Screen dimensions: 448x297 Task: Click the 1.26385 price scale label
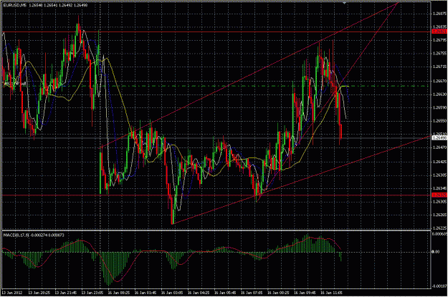(439, 175)
